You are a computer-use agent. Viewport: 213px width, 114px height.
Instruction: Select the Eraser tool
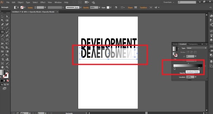click(x=7, y=36)
